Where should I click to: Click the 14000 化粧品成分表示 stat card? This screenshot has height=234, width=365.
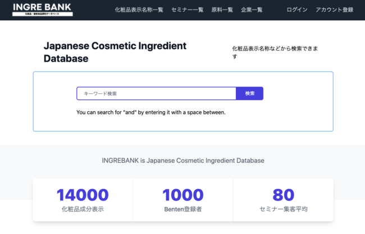83,200
